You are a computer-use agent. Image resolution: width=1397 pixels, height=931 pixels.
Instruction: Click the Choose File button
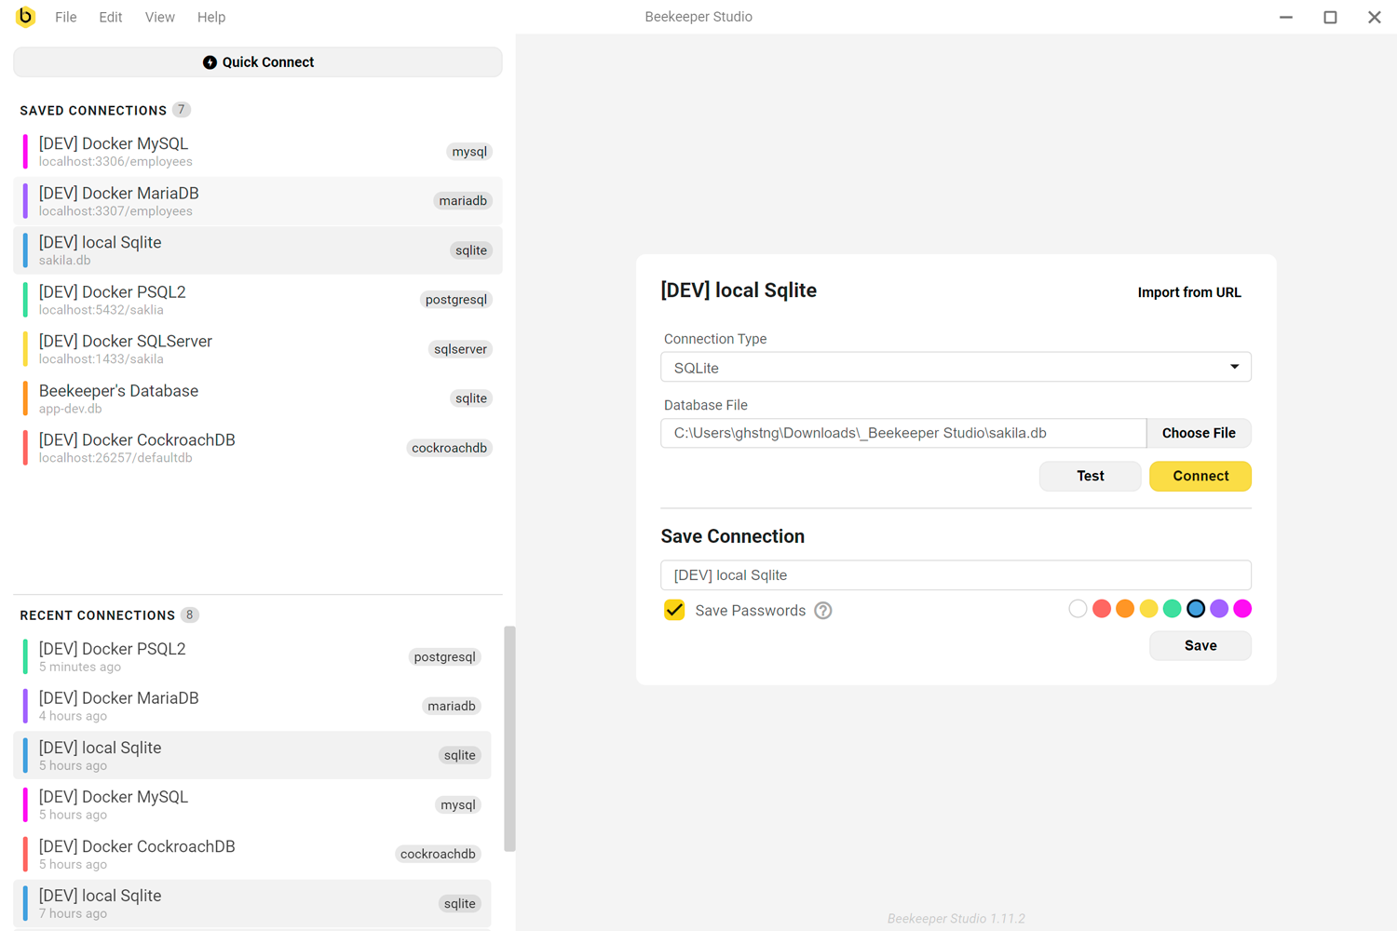click(x=1199, y=433)
